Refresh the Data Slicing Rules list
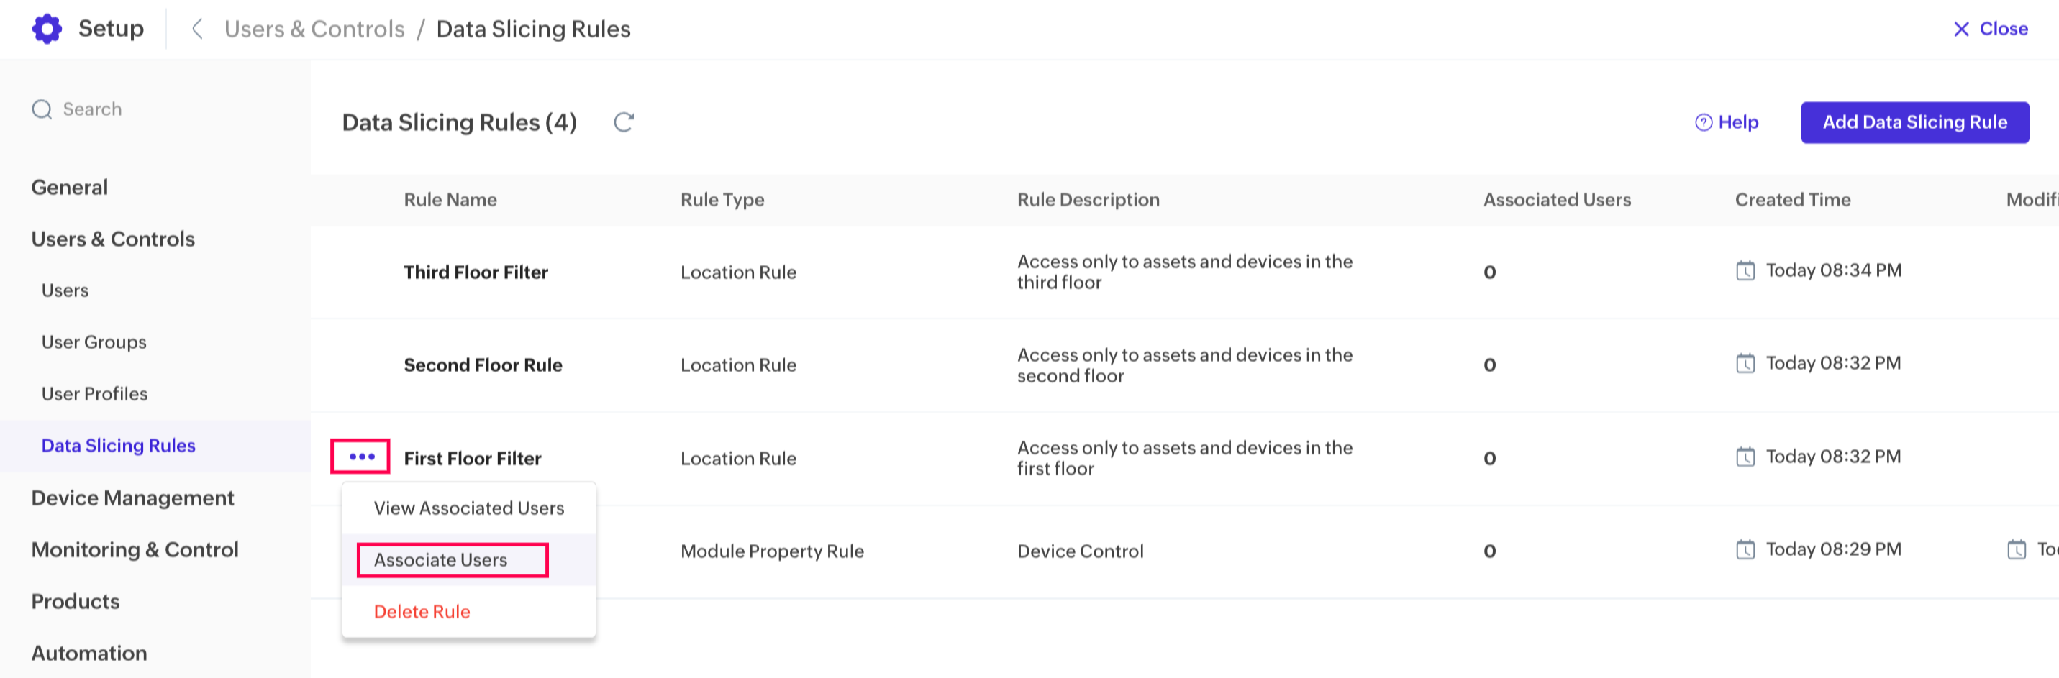This screenshot has height=678, width=2059. coord(624,122)
